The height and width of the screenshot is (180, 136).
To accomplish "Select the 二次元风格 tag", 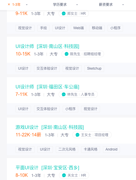I will click(x=67, y=149).
